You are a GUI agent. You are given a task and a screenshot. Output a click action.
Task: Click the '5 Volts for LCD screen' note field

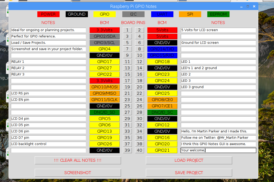[x=218, y=30]
